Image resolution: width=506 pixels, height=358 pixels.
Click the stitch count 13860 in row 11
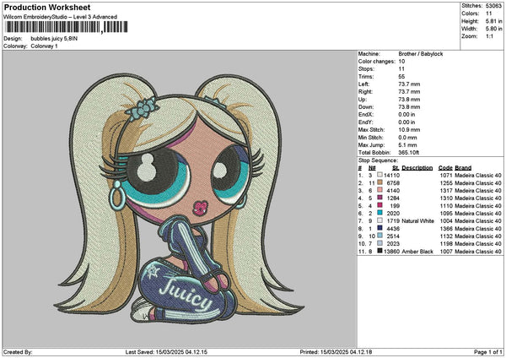[x=392, y=251]
